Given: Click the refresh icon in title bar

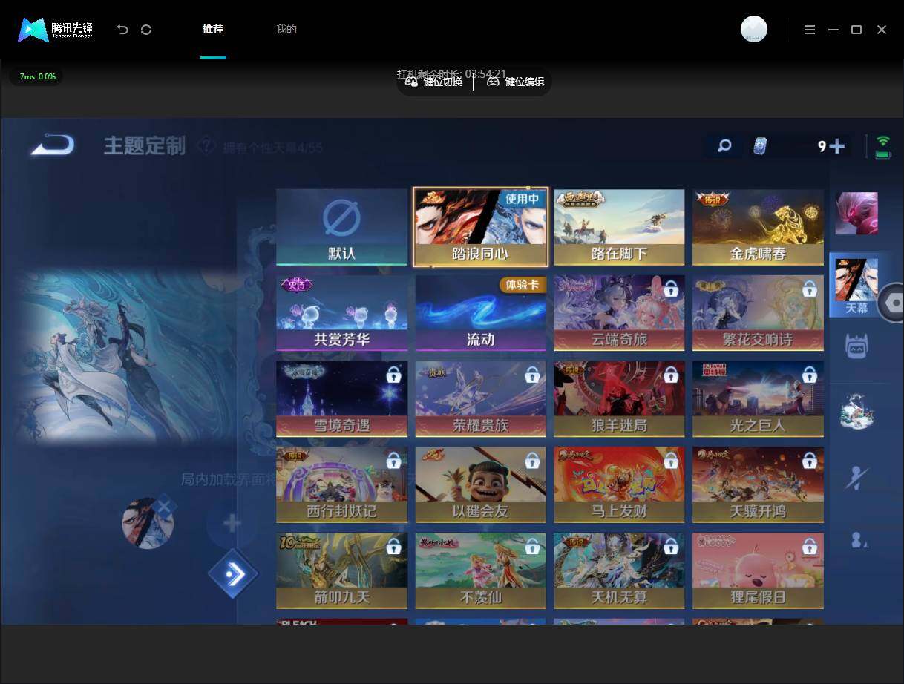Looking at the screenshot, I should pyautogui.click(x=146, y=30).
